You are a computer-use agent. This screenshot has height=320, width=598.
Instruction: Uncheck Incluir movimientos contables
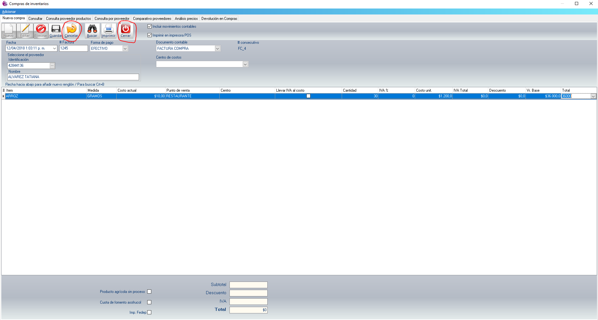tap(150, 26)
